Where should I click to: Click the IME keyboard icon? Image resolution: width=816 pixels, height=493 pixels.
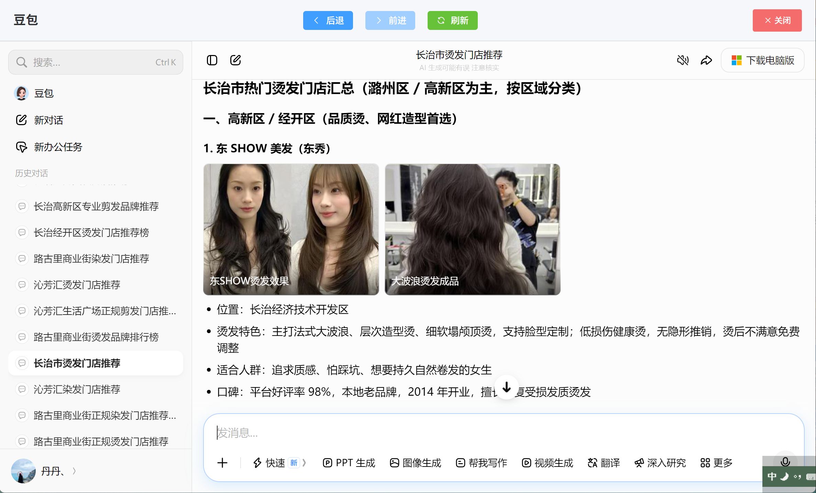(x=811, y=476)
